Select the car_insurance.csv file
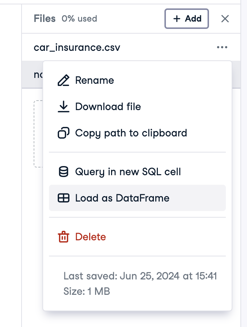247x327 pixels. [77, 48]
